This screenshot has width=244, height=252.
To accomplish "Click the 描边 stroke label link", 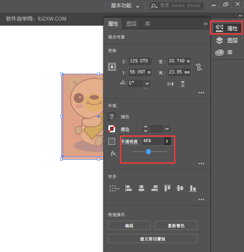I will coord(125,129).
